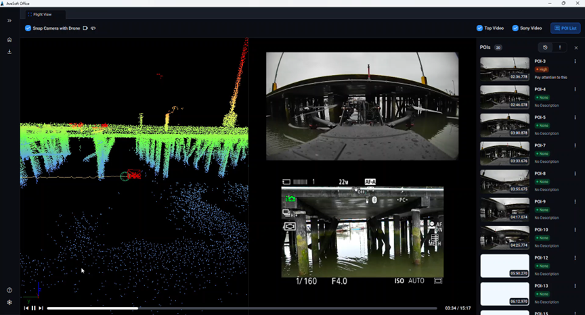This screenshot has height=315, width=585.
Task: Sort POIs by time with clock icon
Action: pos(545,48)
